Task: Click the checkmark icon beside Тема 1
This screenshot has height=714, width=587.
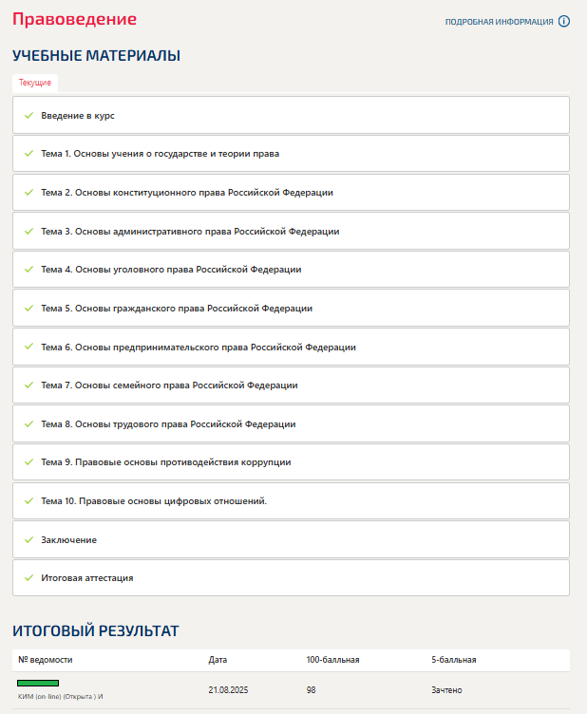Action: pos(28,153)
